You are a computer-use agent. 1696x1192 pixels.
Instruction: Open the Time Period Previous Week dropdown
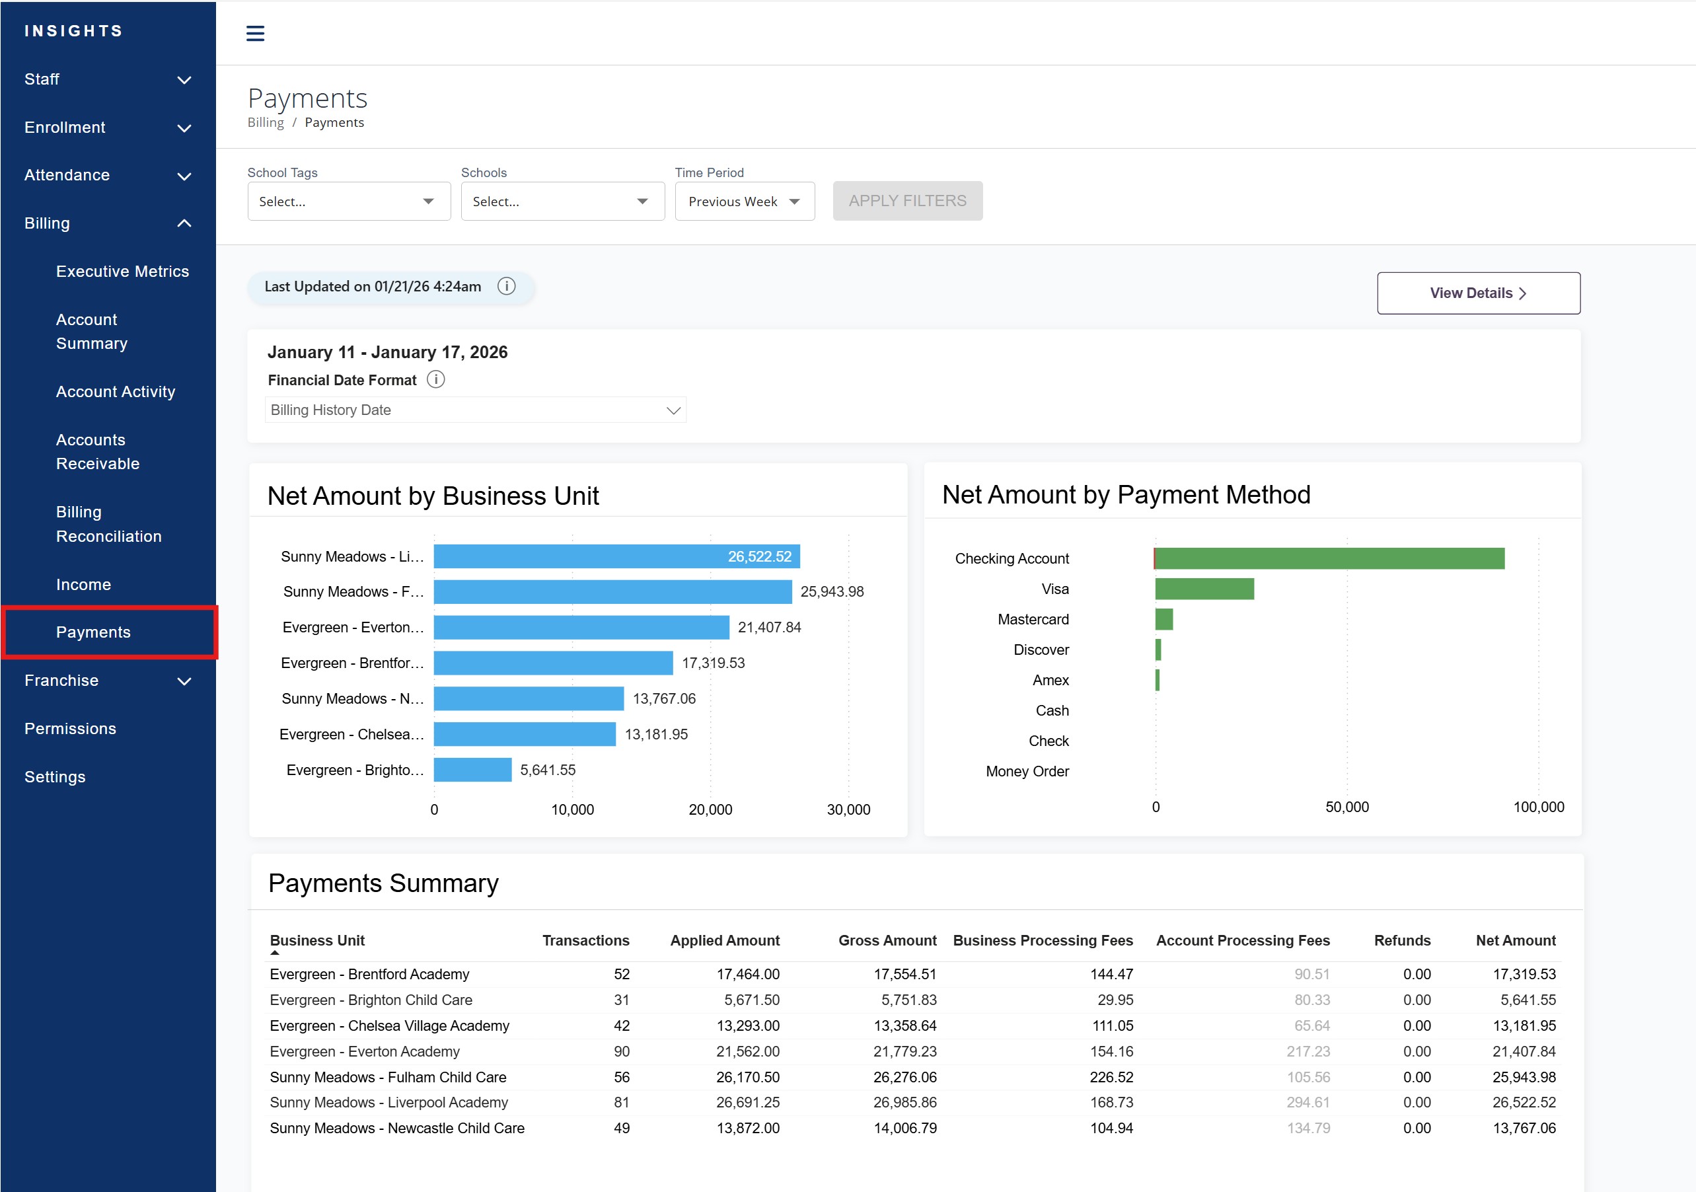(744, 202)
